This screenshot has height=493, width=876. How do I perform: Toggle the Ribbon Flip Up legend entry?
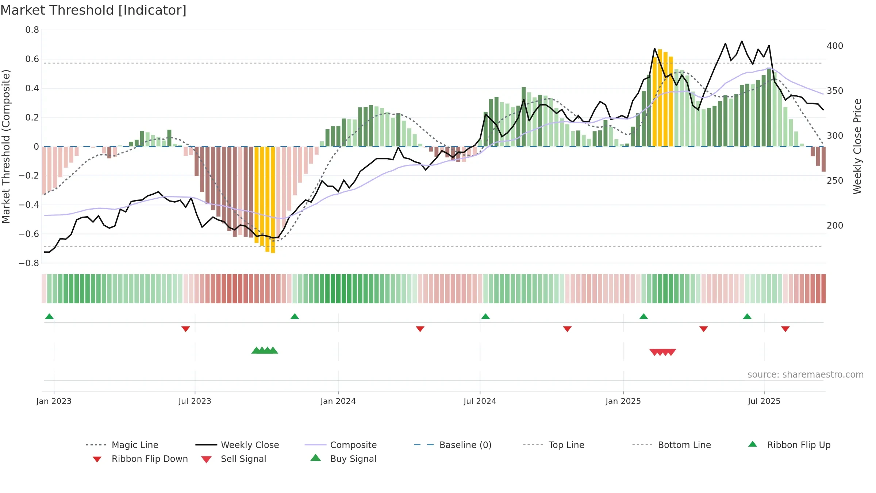point(789,445)
